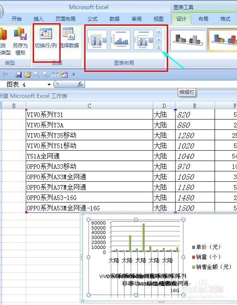This screenshot has width=237, height=305.
Task: Select cell VIVO系列Y31
Action: [x=89, y=115]
